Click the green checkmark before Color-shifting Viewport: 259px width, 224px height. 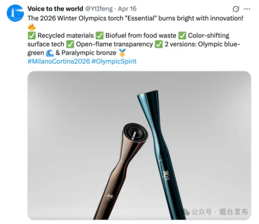pyautogui.click(x=182, y=36)
